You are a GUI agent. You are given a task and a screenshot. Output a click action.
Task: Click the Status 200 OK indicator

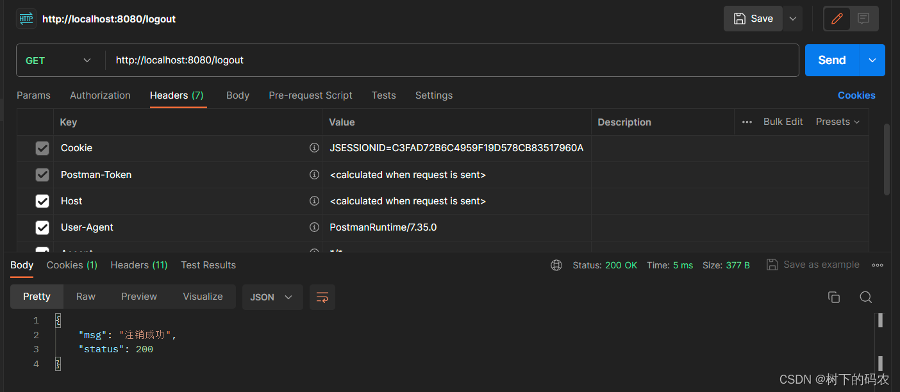pyautogui.click(x=604, y=265)
